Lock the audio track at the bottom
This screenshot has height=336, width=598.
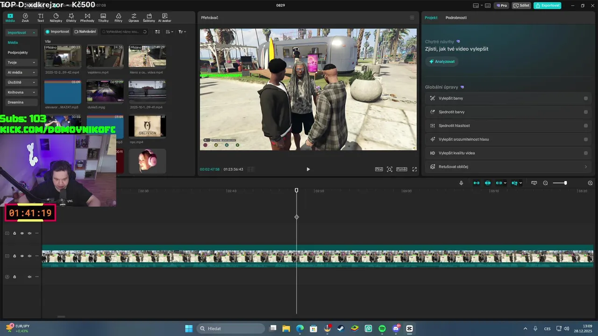coord(14,277)
